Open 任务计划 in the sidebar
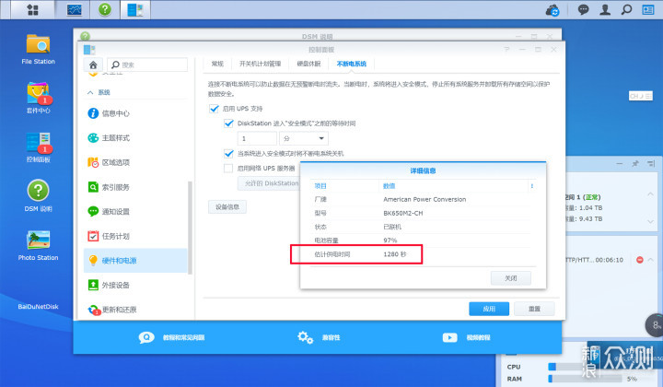Viewport: 663px width, 387px height. coord(135,236)
